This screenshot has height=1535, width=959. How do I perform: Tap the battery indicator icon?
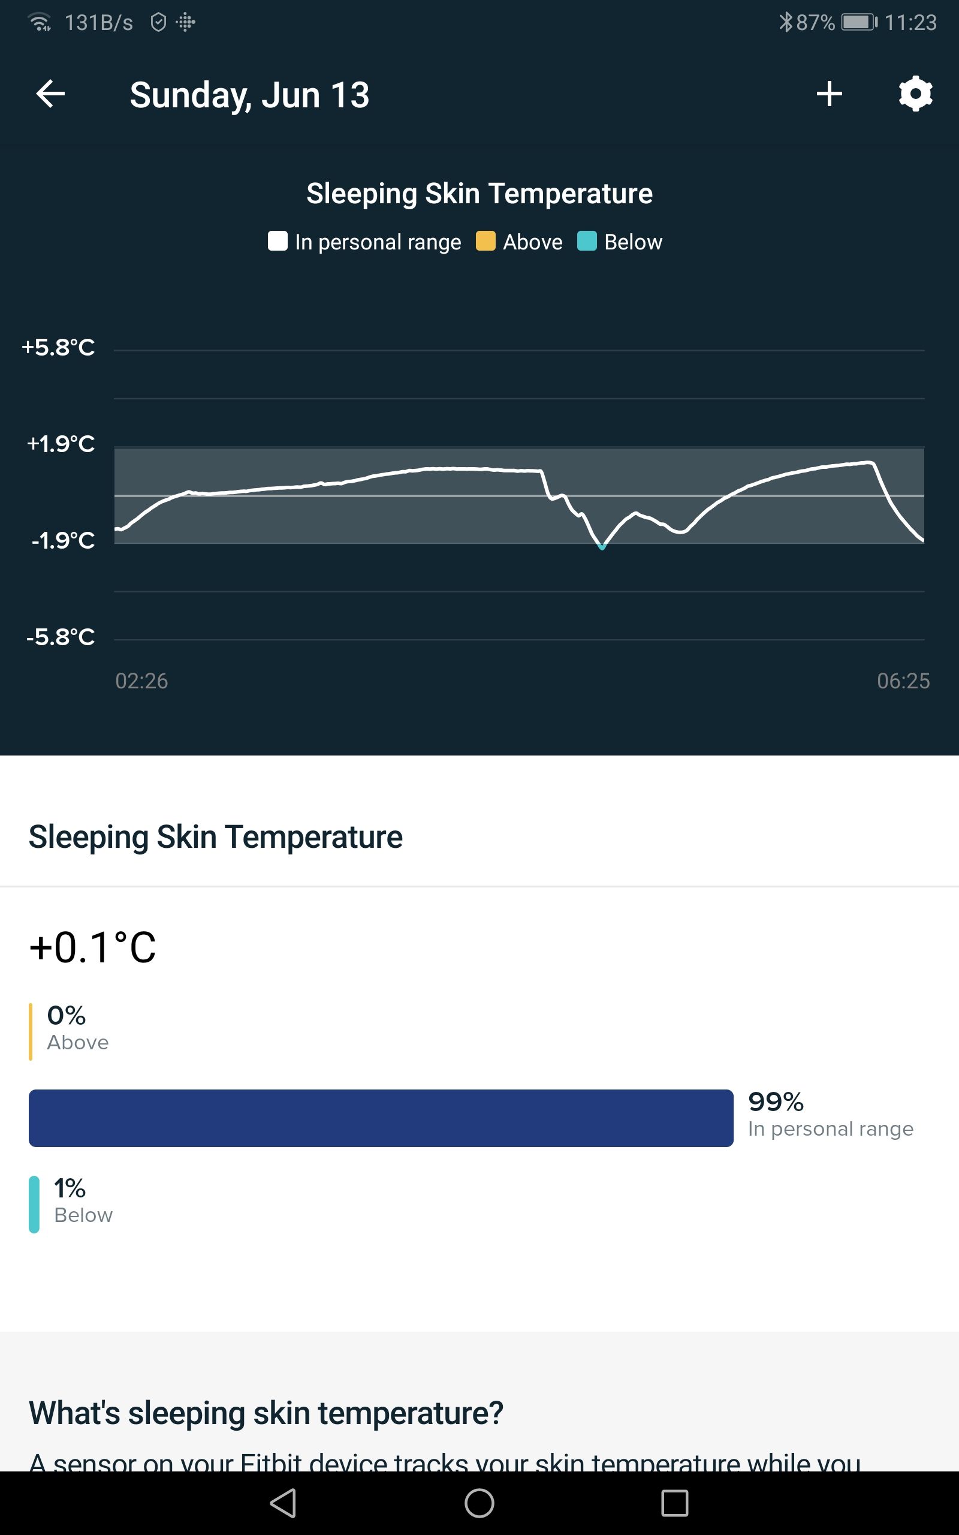859,22
